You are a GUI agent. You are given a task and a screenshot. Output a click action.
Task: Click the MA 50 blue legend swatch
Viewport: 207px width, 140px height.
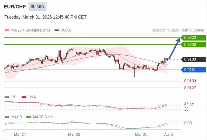click(x=57, y=30)
